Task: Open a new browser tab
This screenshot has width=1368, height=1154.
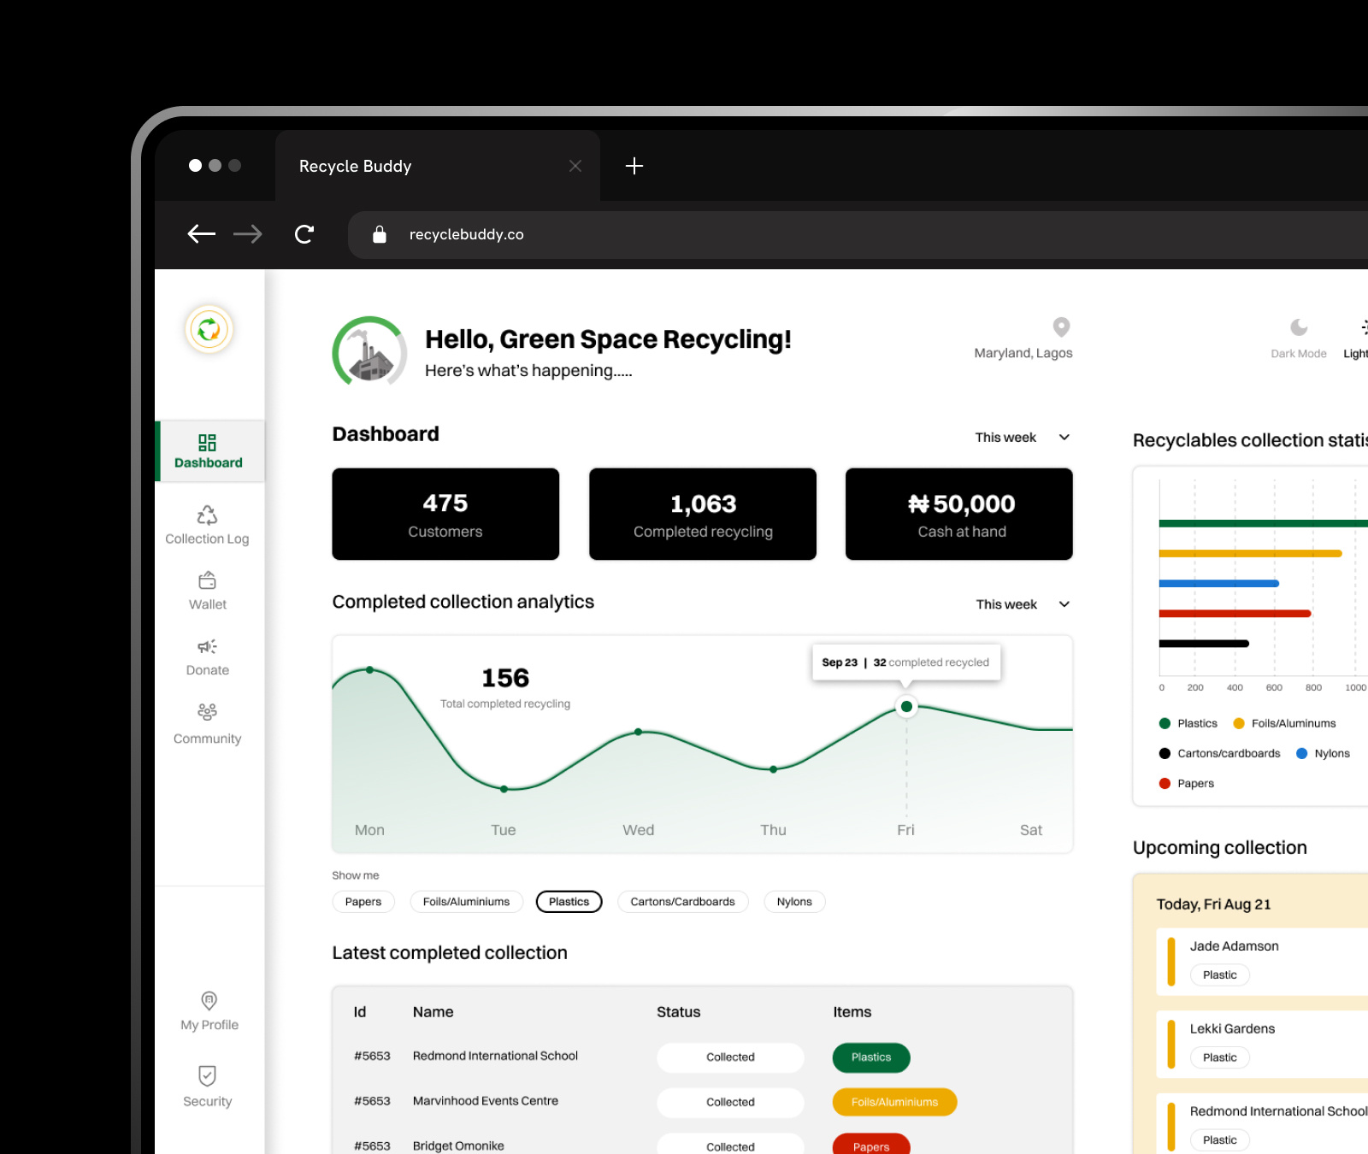Action: click(x=634, y=166)
